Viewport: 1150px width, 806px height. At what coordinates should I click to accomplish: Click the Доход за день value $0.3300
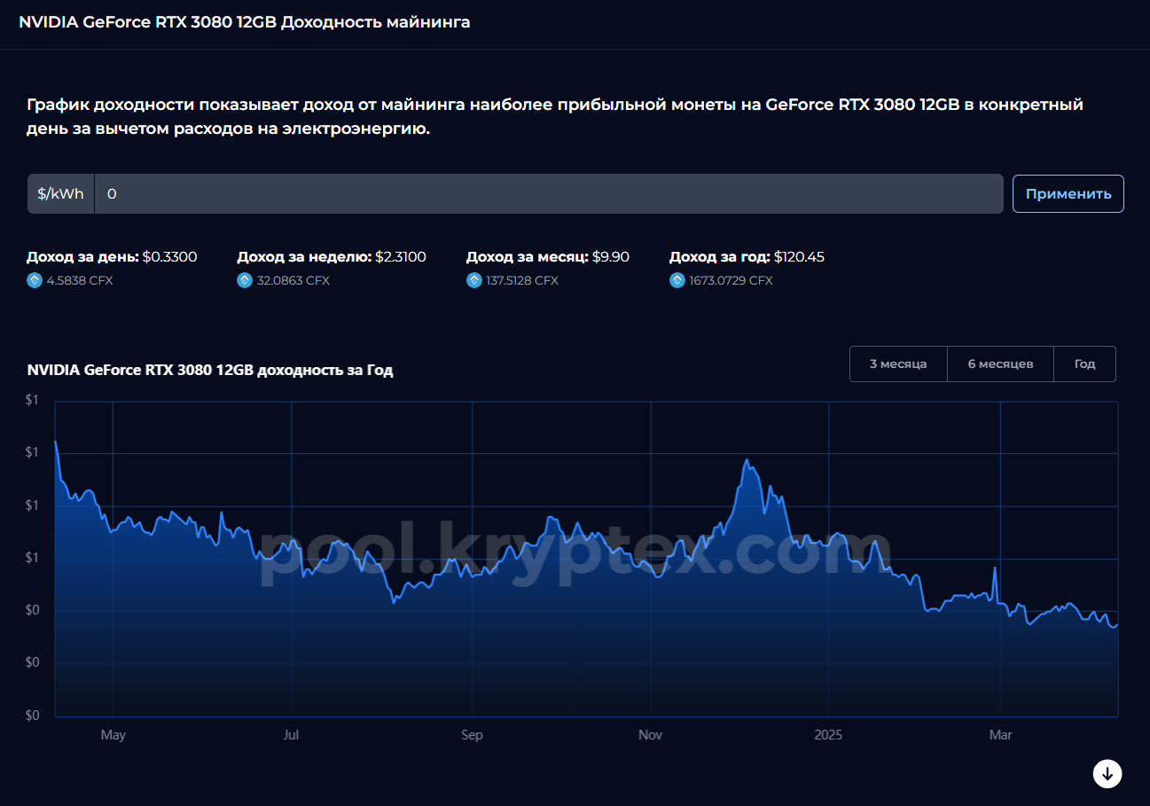tap(169, 257)
